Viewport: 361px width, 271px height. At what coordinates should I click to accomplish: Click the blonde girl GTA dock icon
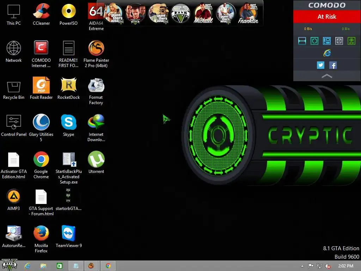[x=113, y=13]
